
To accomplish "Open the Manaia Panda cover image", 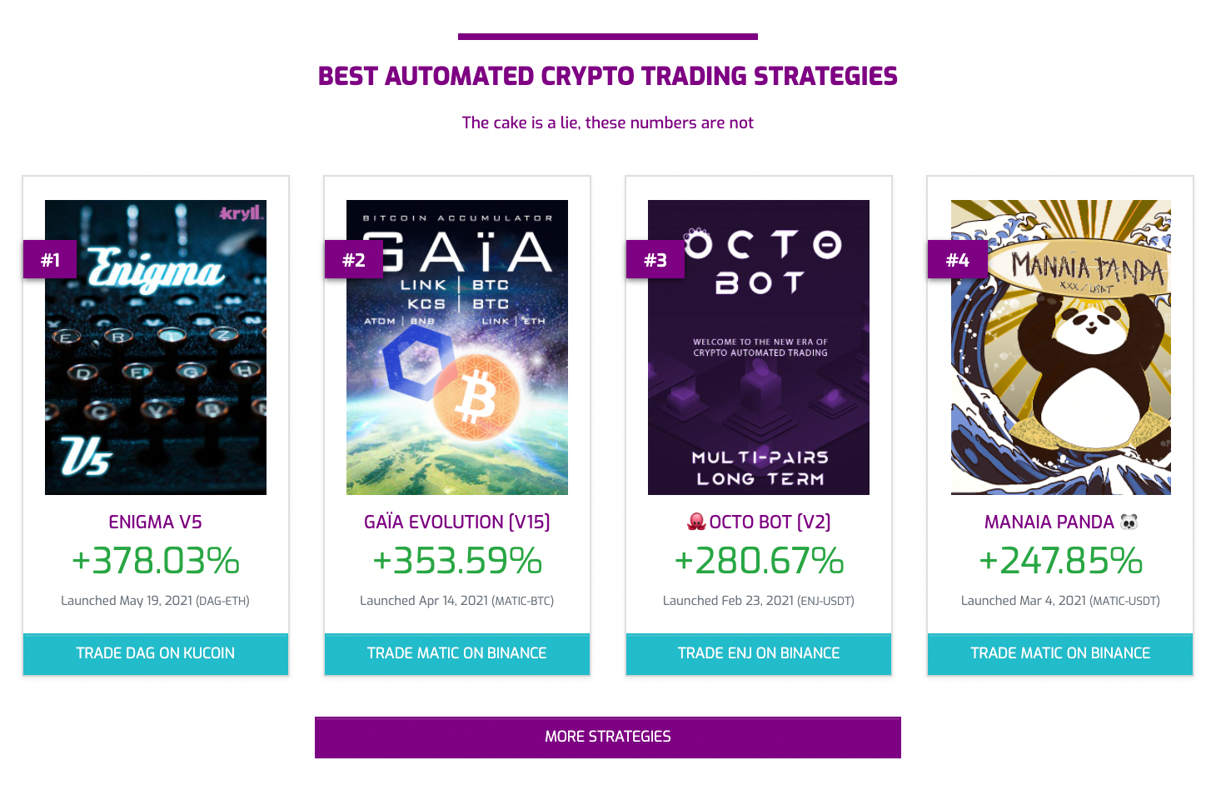I will 1061,347.
